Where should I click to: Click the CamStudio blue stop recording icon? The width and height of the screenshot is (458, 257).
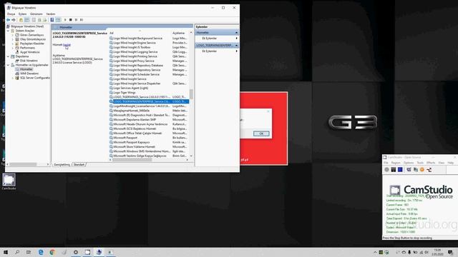pos(400,170)
